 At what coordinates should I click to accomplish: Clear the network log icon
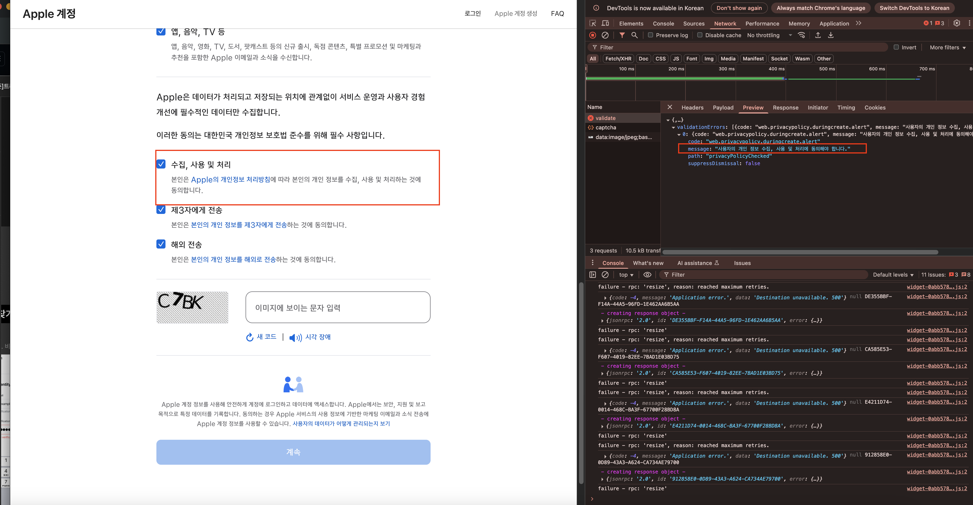click(x=605, y=35)
